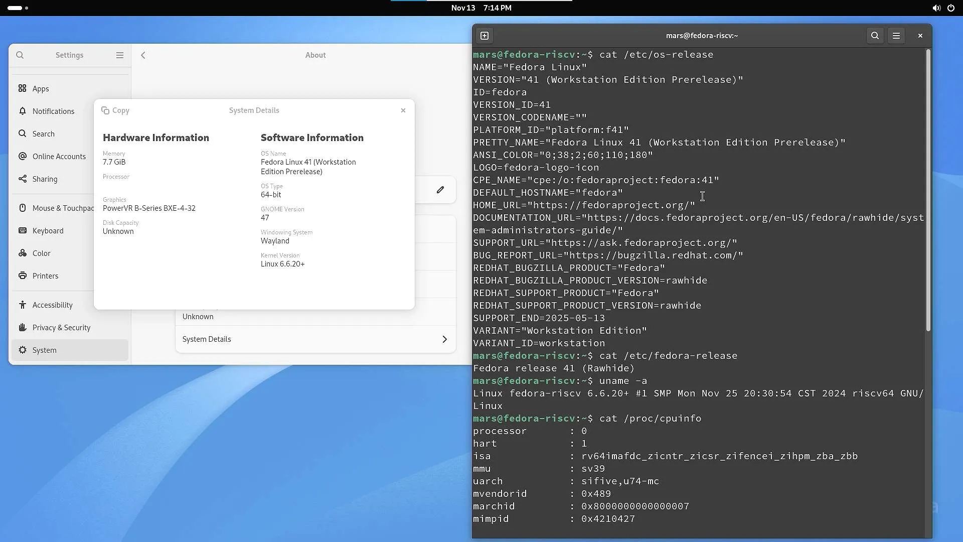Close the System Details dialog
Viewport: 963px width, 542px height.
[403, 110]
